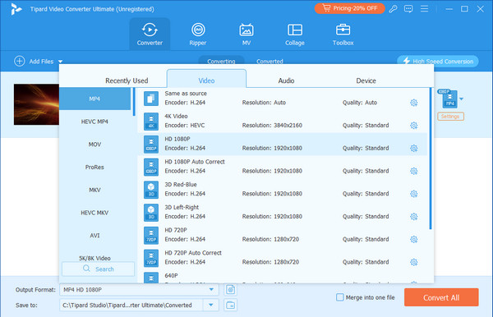Image resolution: width=493 pixels, height=317 pixels.
Task: Open settings gear for 3D Red-Blue
Action: 414,194
